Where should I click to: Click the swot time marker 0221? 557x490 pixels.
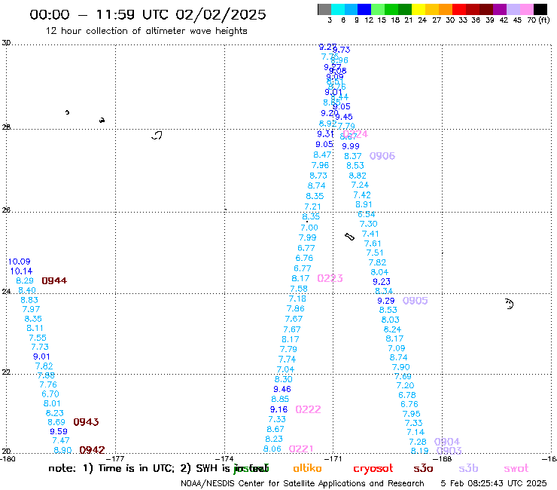(301, 449)
